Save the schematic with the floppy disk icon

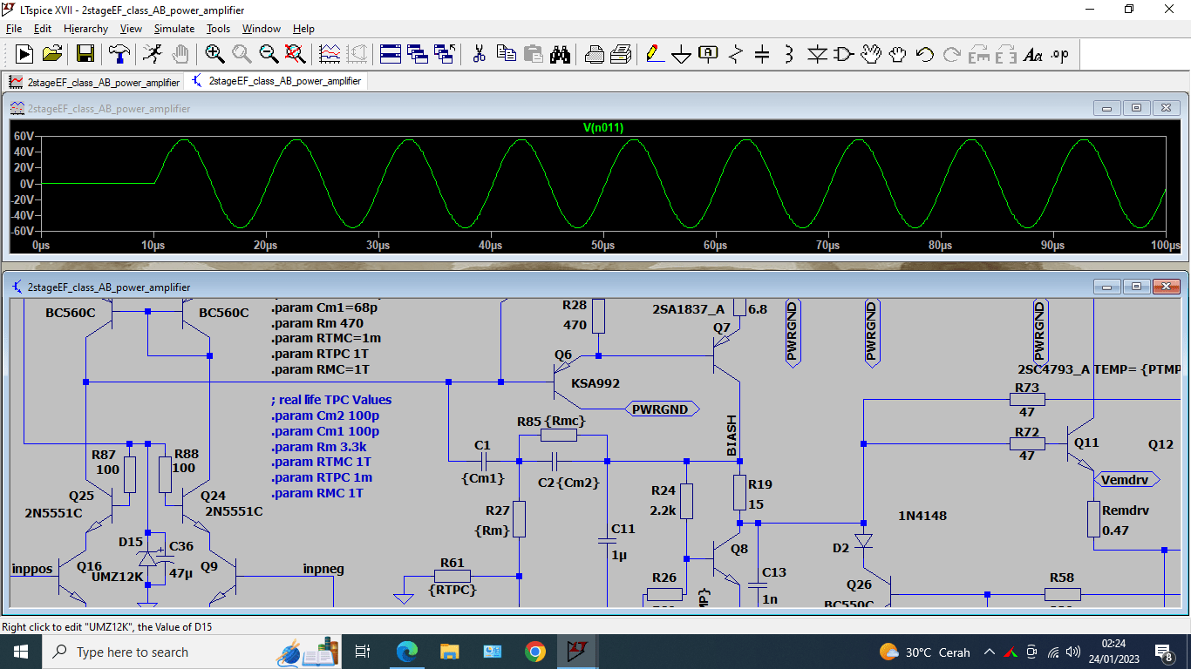pyautogui.click(x=85, y=54)
